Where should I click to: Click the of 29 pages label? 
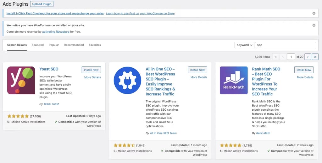pos(300,57)
